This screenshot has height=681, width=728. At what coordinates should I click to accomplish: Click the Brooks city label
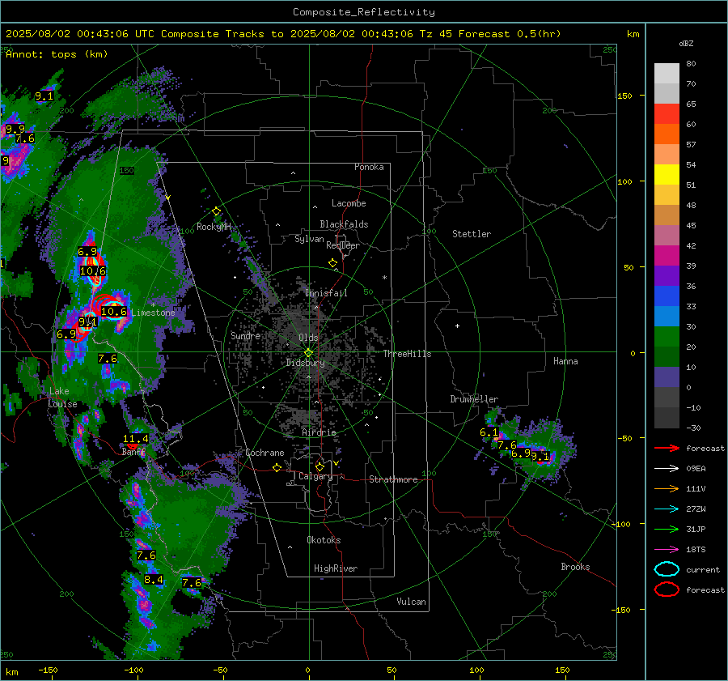point(575,567)
